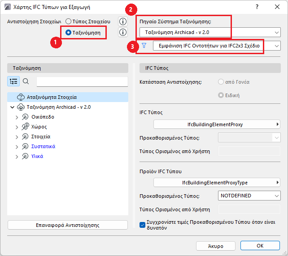Select Αταξινόμητα Στοιχεία row
The height and width of the screenshot is (256, 288).
[x=68, y=97]
